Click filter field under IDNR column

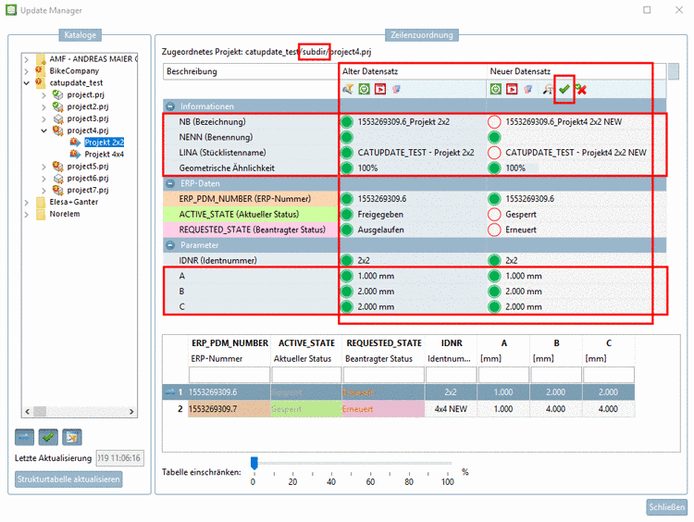(451, 375)
